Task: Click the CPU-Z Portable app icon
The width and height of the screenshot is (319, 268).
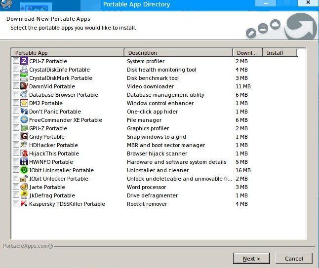Action: pos(24,61)
